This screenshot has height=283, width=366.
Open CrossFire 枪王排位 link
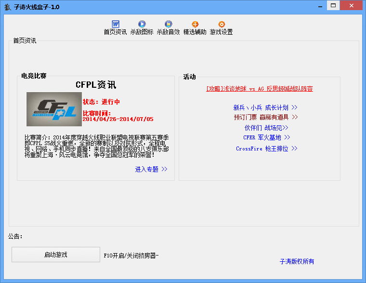click(x=266, y=149)
